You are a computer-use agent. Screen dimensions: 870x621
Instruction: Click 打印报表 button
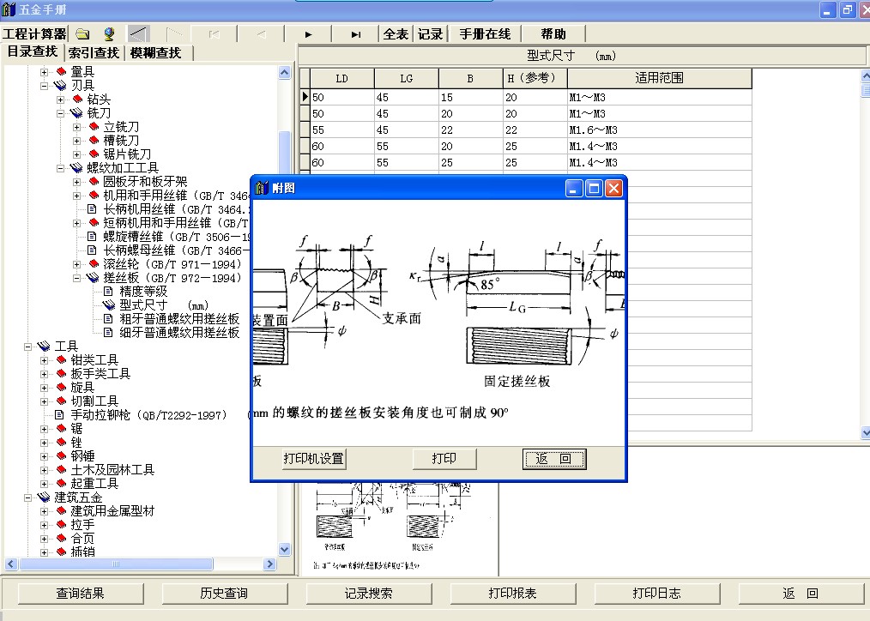click(513, 594)
